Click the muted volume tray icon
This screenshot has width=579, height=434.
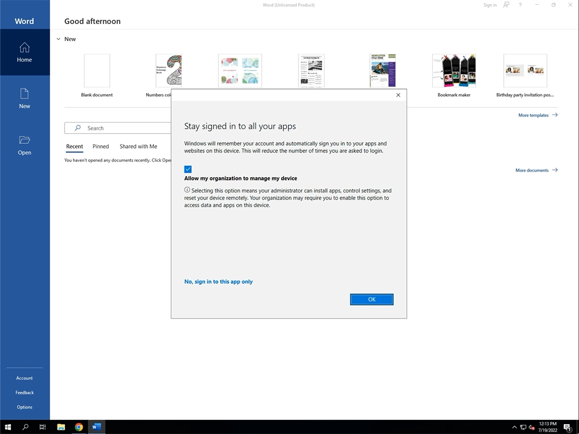[x=532, y=427]
